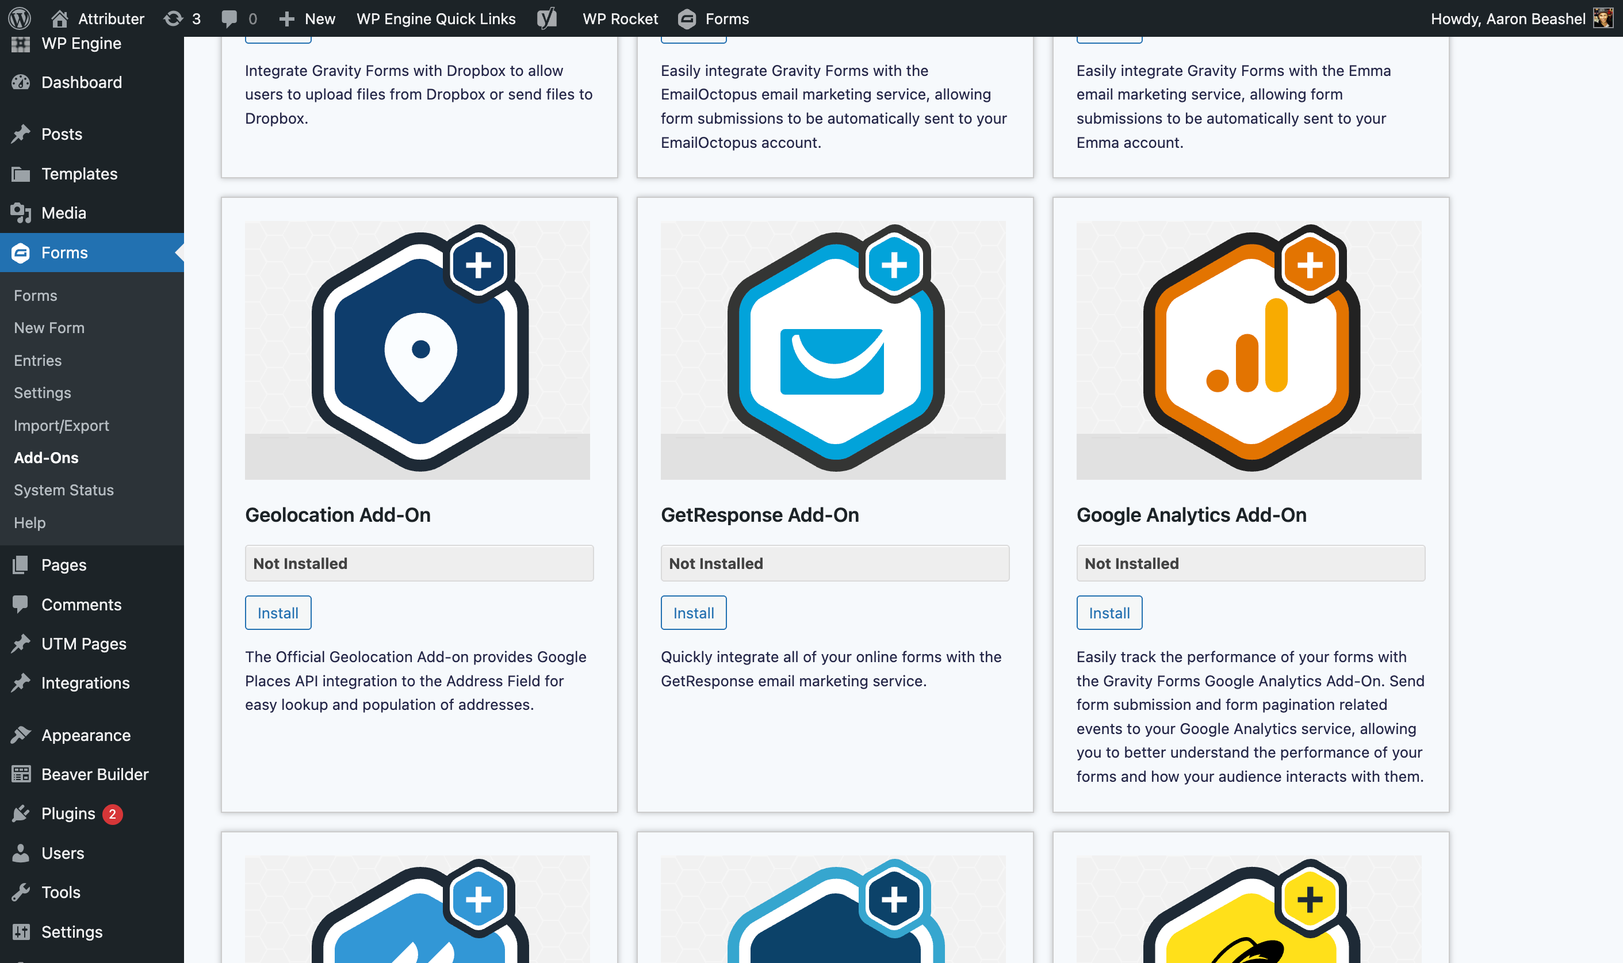Click the Posts pushpin icon

coord(21,135)
